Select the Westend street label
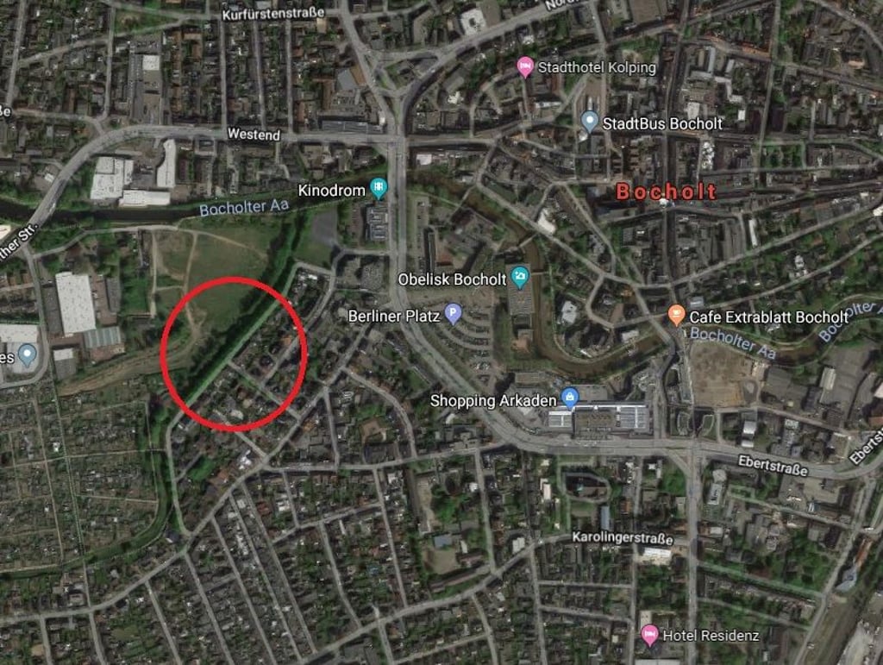The image size is (883, 665). click(254, 134)
